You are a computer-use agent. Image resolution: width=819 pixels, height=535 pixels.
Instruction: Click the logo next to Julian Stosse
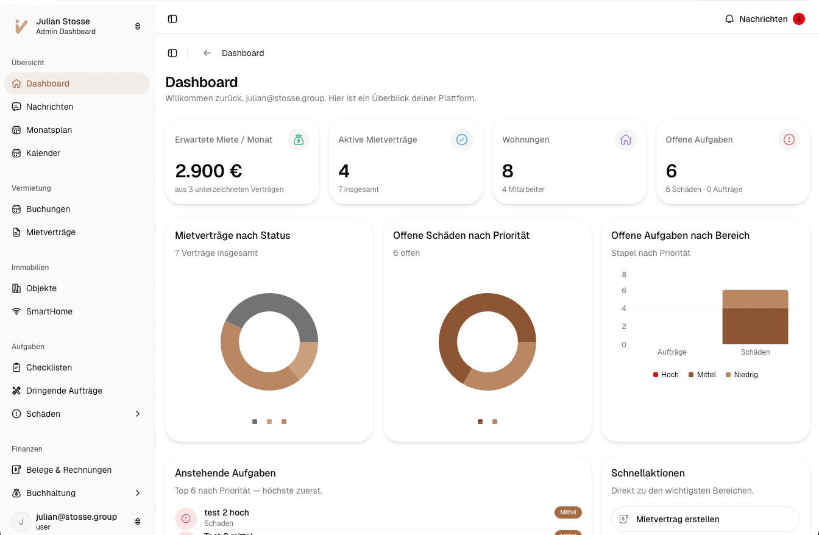[x=21, y=26]
